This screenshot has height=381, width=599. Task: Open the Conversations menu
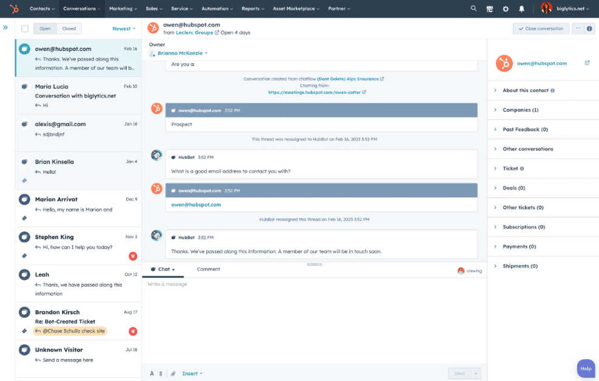tap(82, 8)
